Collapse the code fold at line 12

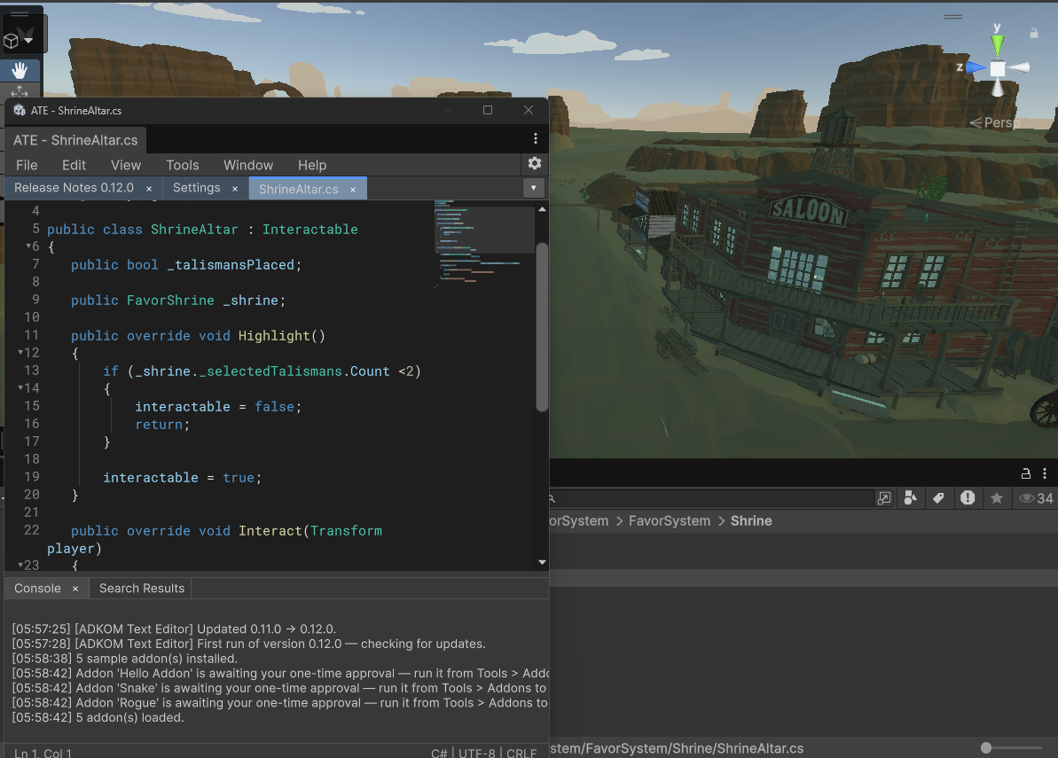21,352
